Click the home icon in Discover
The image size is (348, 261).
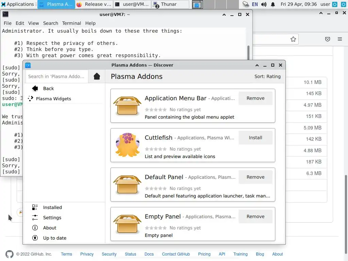click(97, 76)
